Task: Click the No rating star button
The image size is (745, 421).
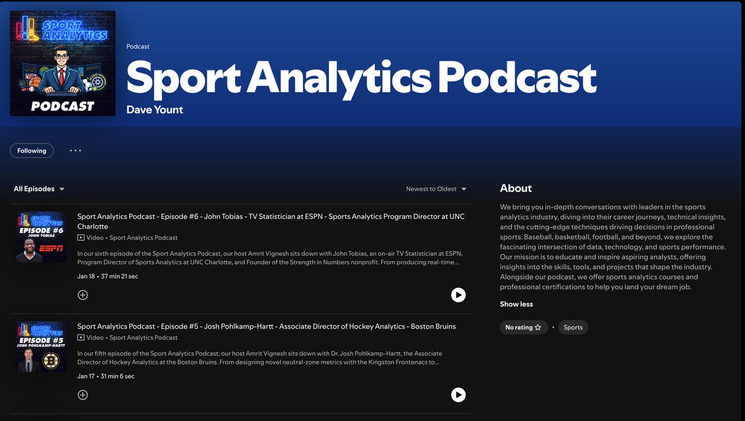Action: (x=523, y=327)
